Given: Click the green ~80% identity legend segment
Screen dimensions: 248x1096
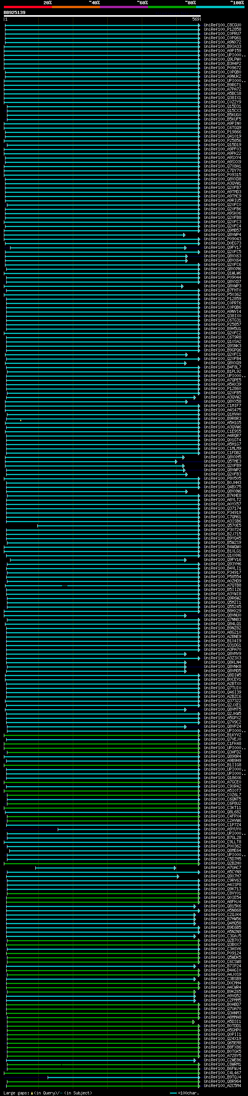Looking at the screenshot, I should click(172, 7).
